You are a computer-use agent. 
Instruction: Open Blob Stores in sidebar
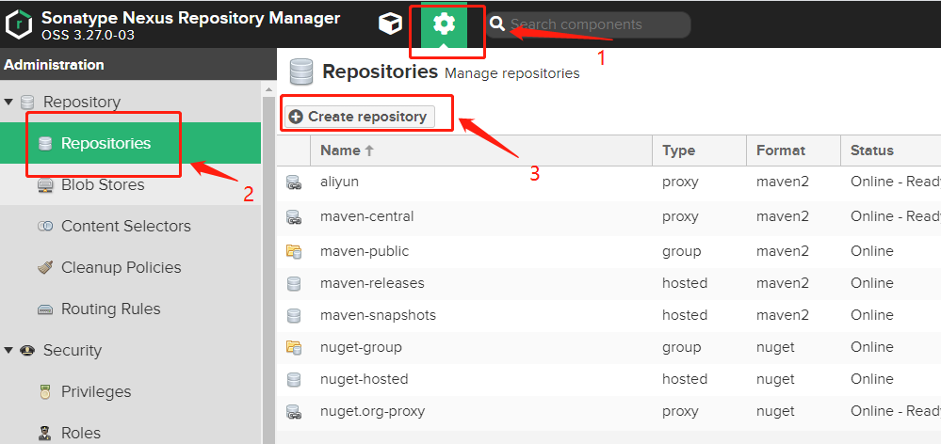[130, 184]
